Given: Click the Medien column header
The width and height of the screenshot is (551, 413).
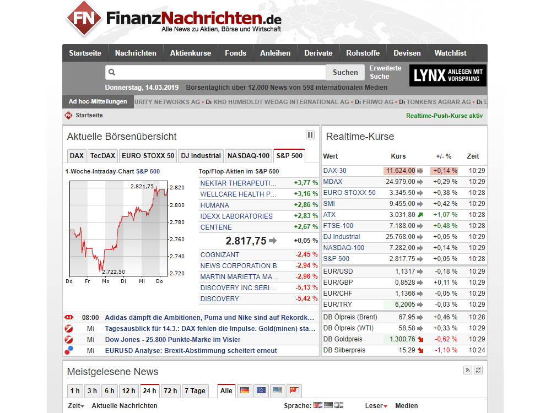Looking at the screenshot, I should [x=406, y=406].
